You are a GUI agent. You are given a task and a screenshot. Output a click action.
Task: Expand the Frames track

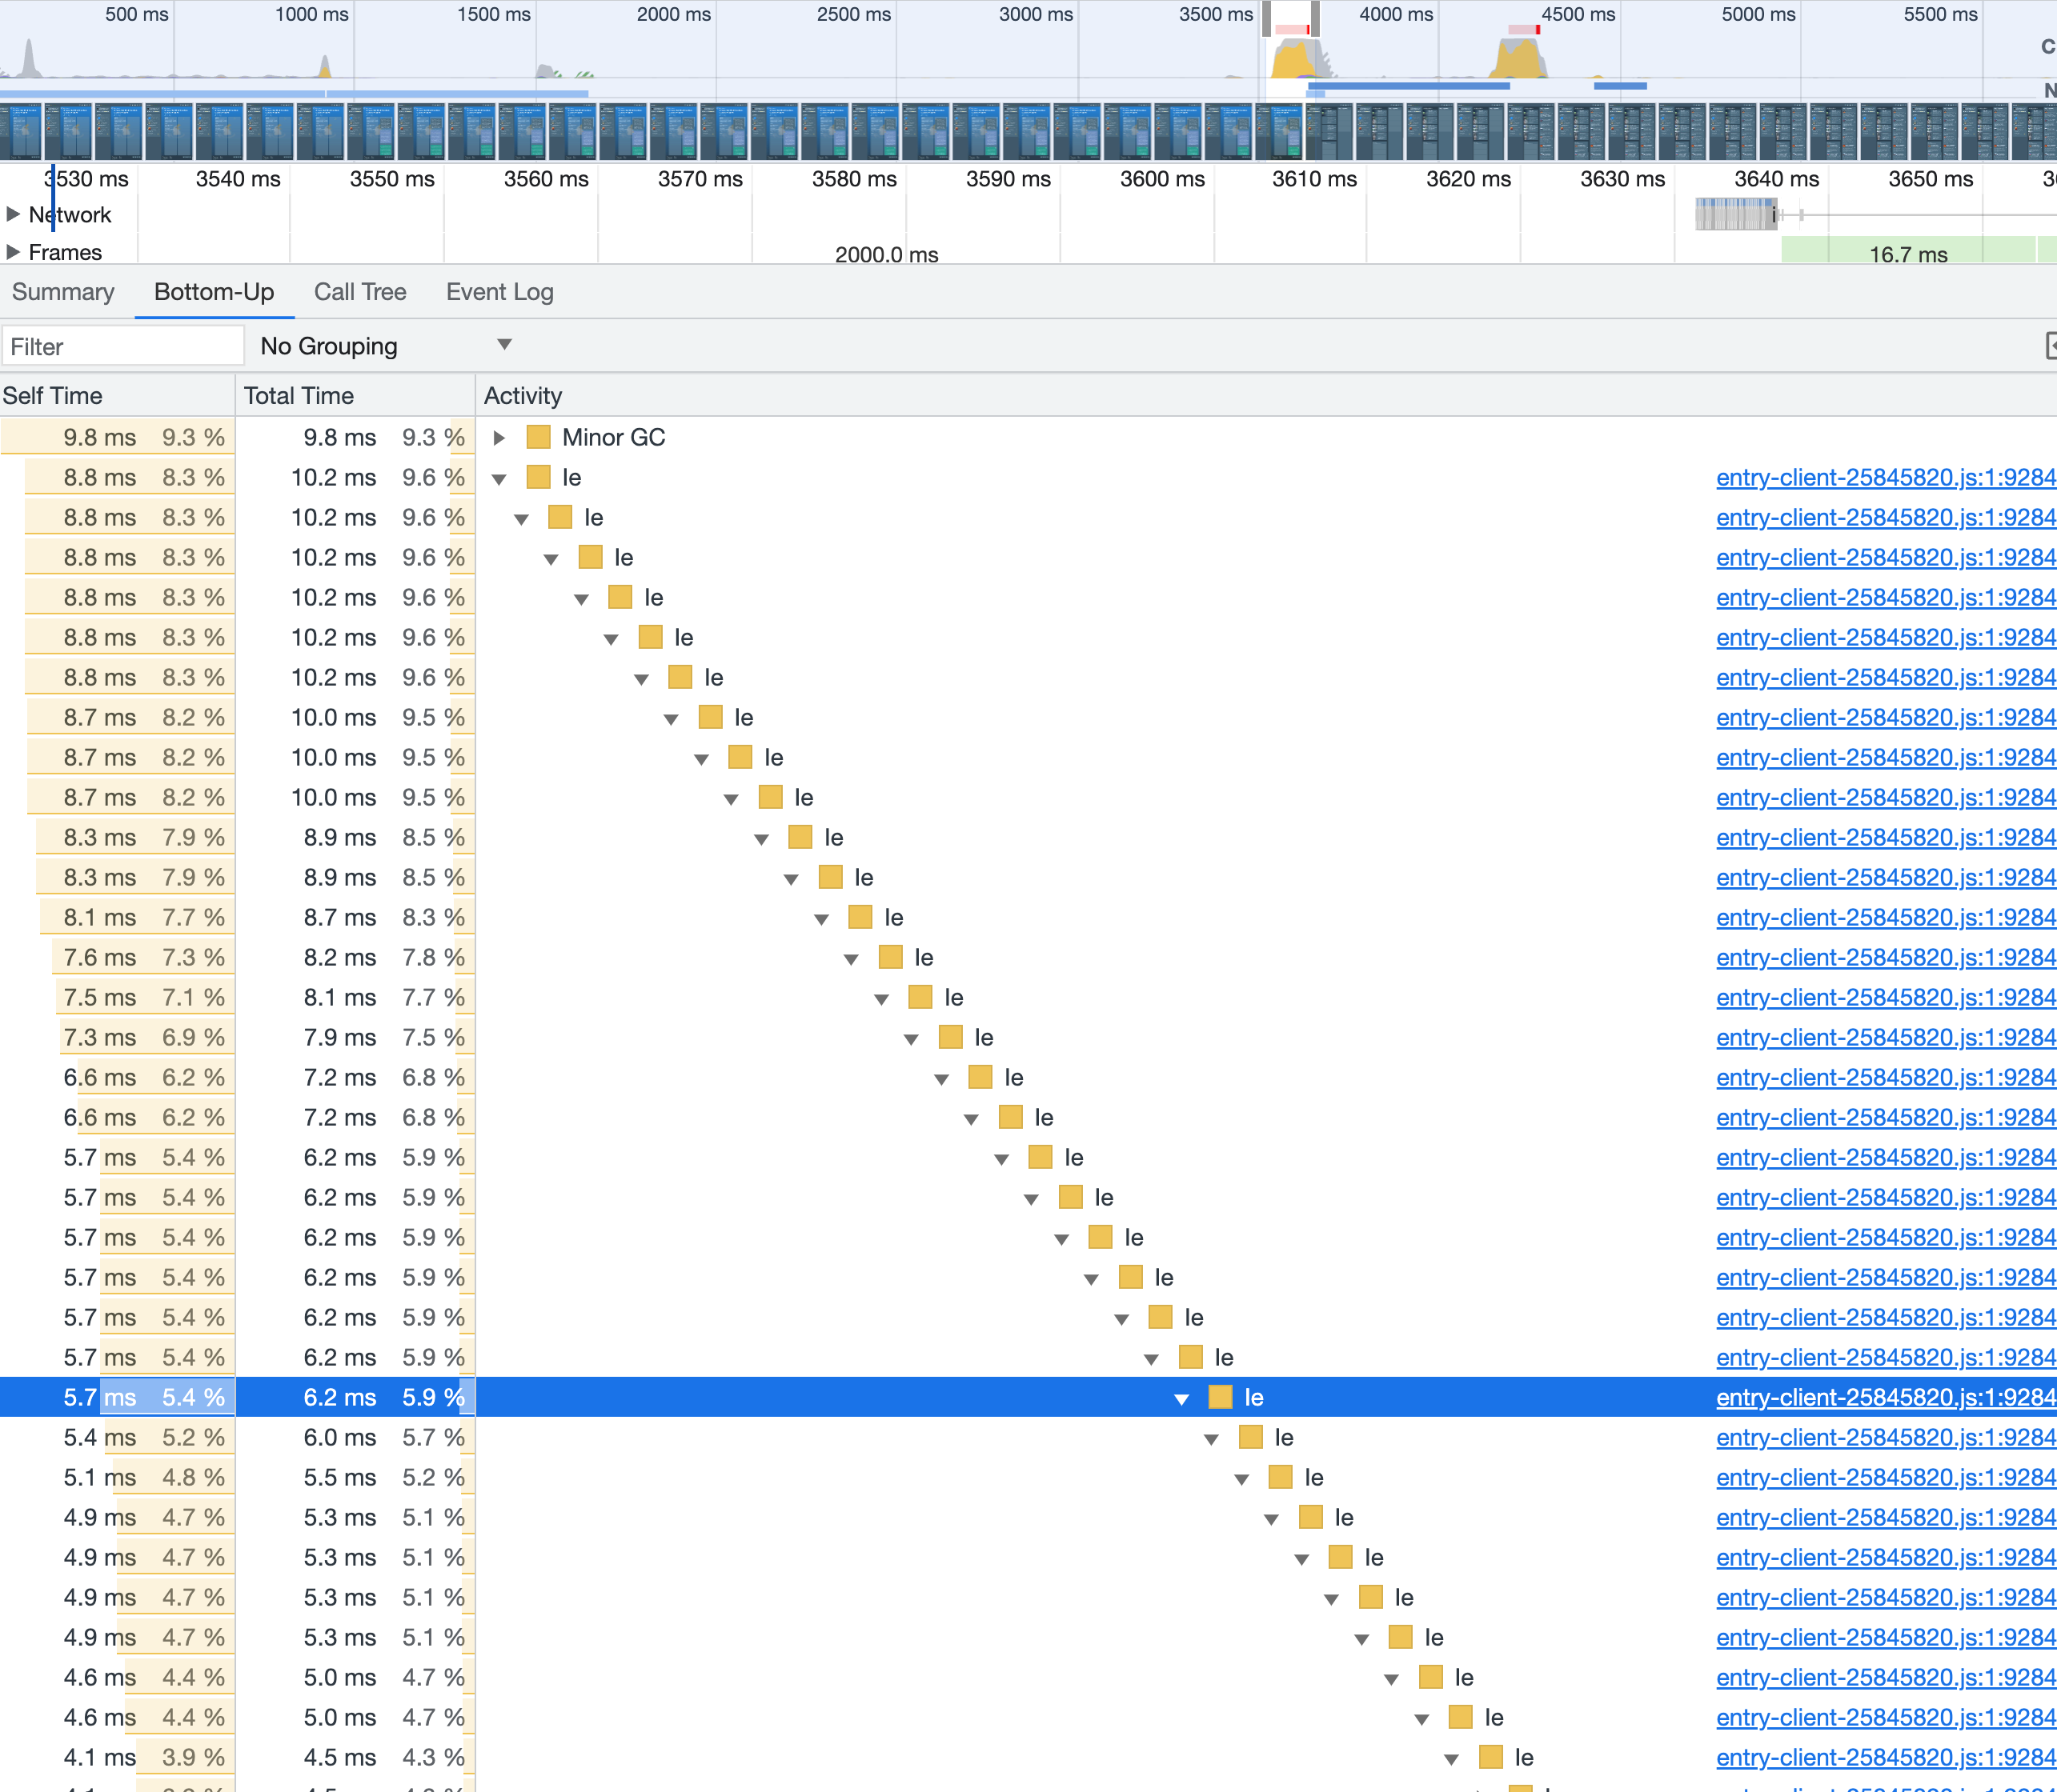(14, 252)
